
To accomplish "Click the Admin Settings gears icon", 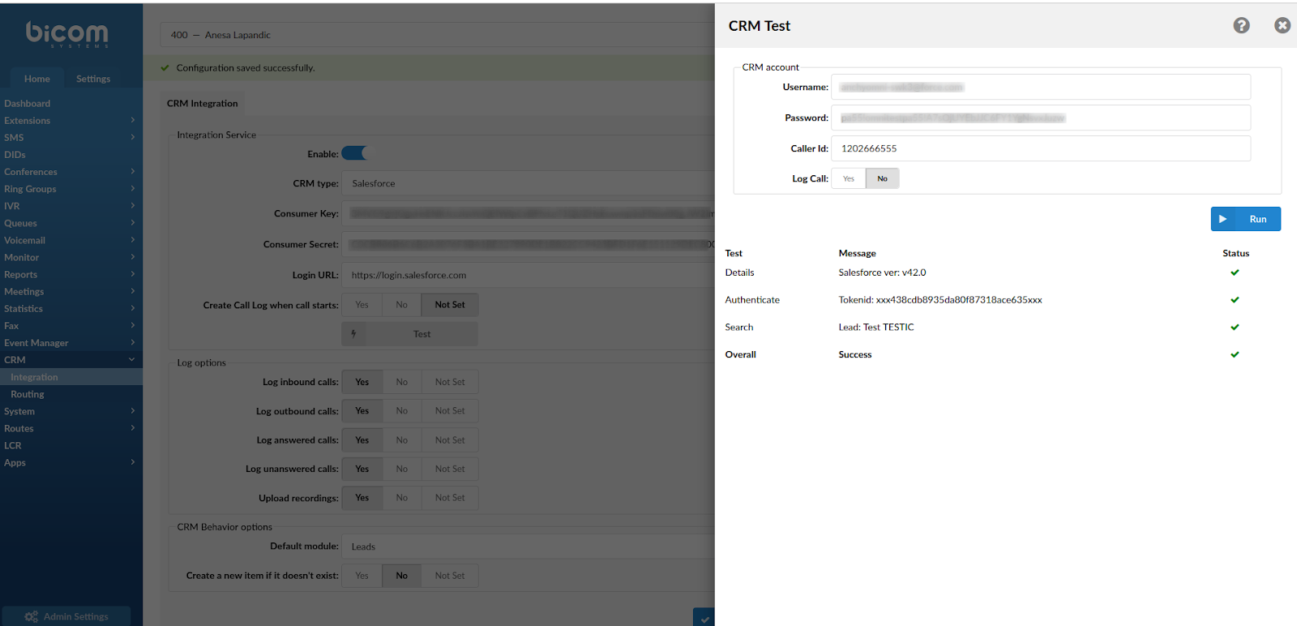I will 31,616.
